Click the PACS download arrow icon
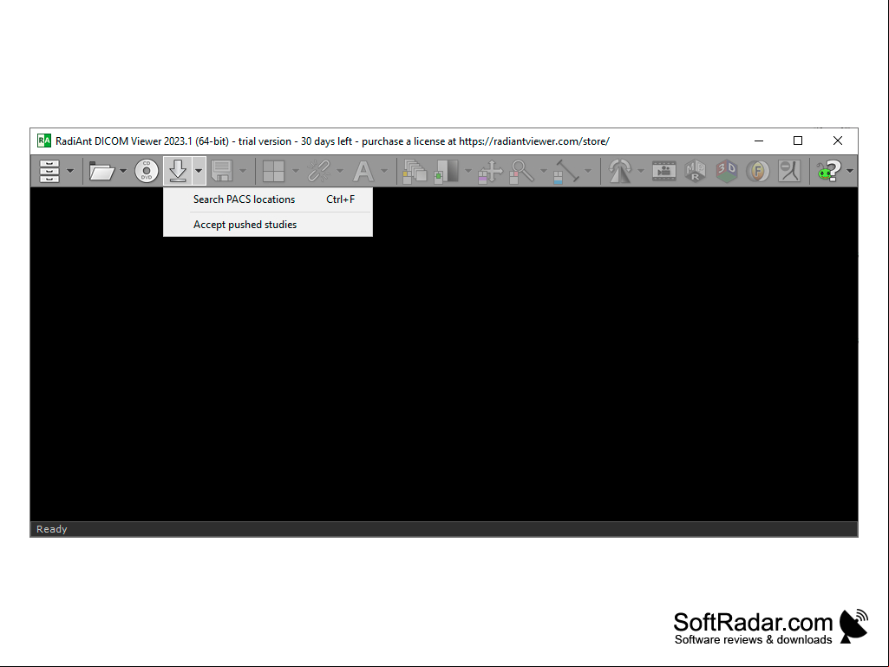The image size is (889, 667). [x=178, y=171]
